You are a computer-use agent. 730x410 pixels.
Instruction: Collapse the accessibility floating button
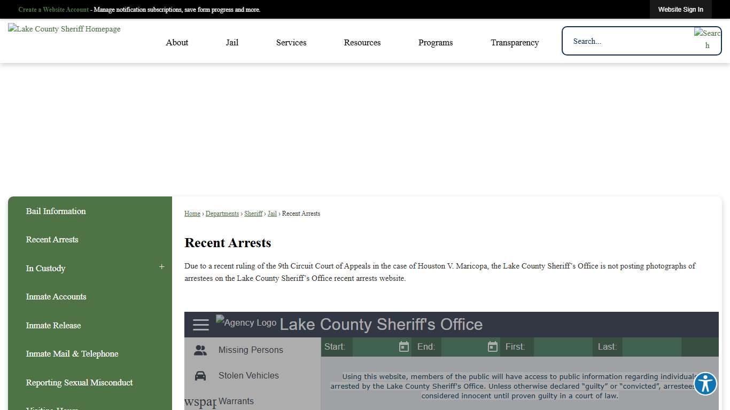click(x=705, y=384)
